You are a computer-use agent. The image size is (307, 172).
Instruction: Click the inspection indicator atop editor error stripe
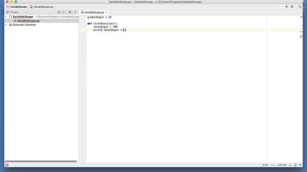click(301, 17)
